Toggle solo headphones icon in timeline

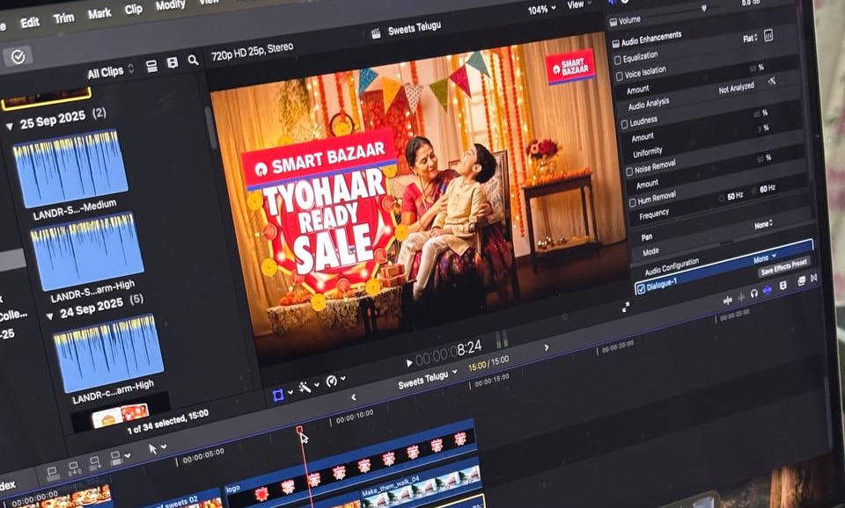[754, 294]
